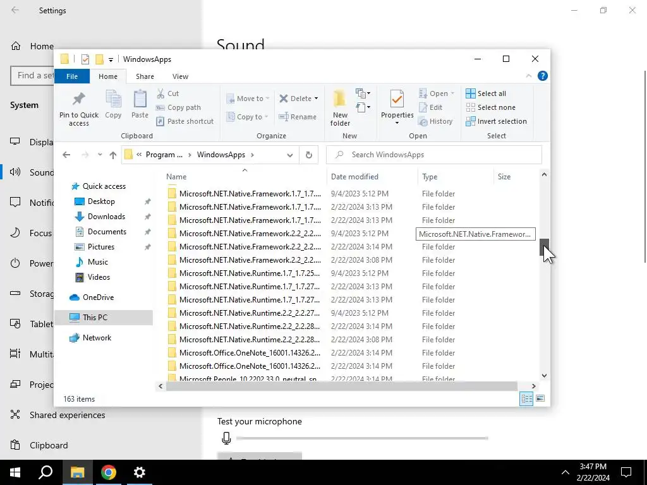Select Desktop in navigation pane
The width and height of the screenshot is (647, 485).
coord(101,201)
